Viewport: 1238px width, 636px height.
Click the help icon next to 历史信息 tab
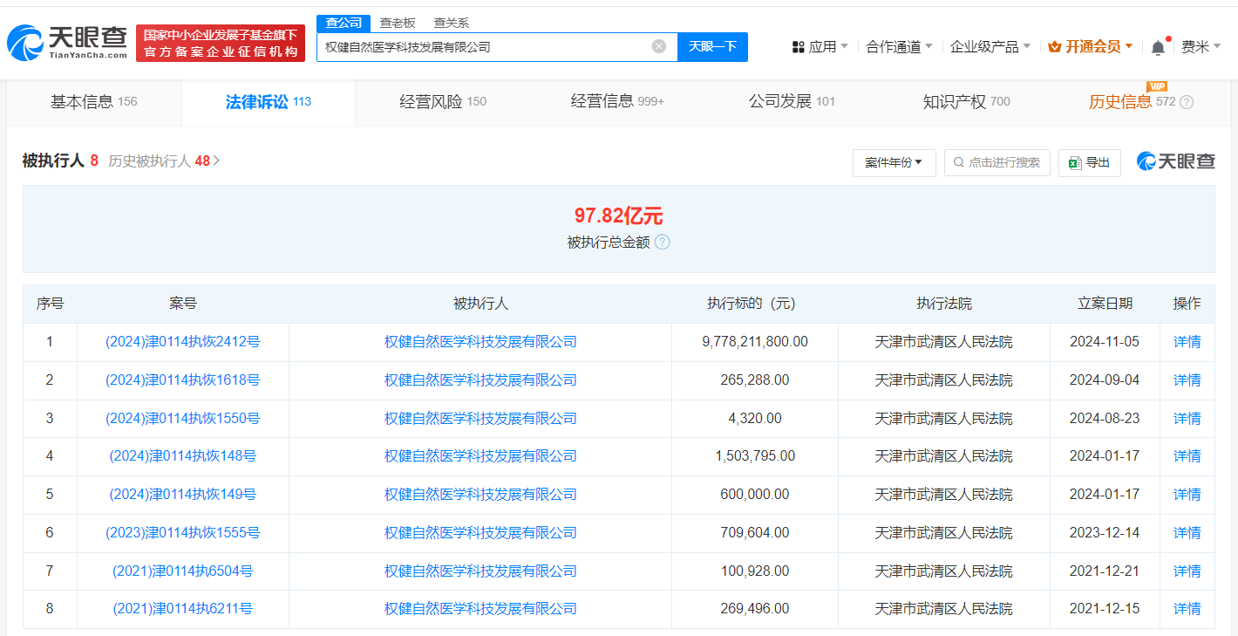(x=1186, y=102)
